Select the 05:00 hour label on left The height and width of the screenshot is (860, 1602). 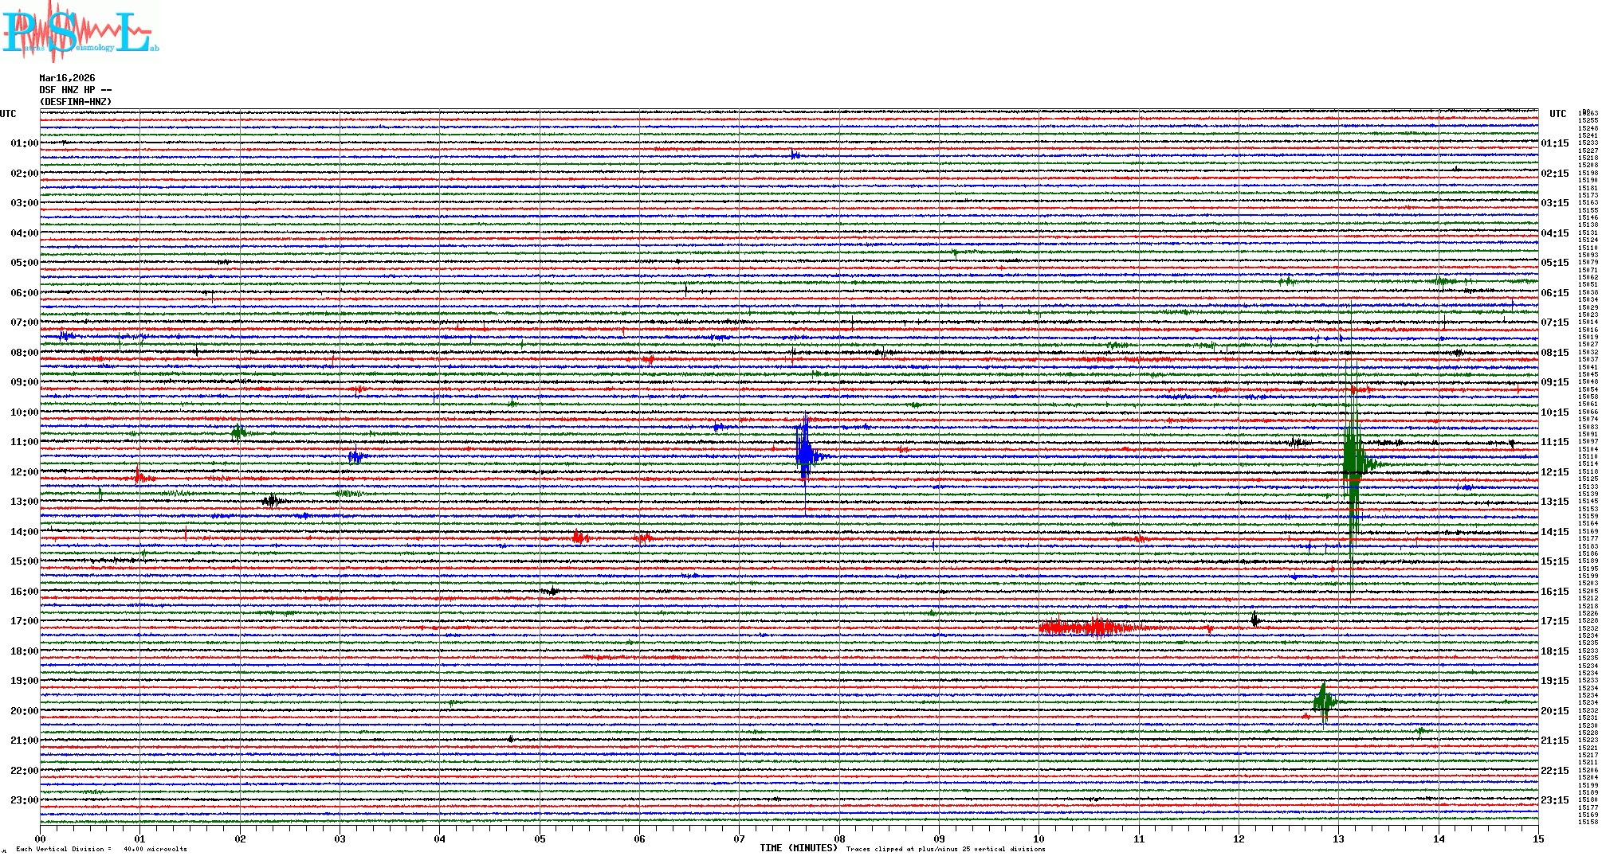click(24, 263)
